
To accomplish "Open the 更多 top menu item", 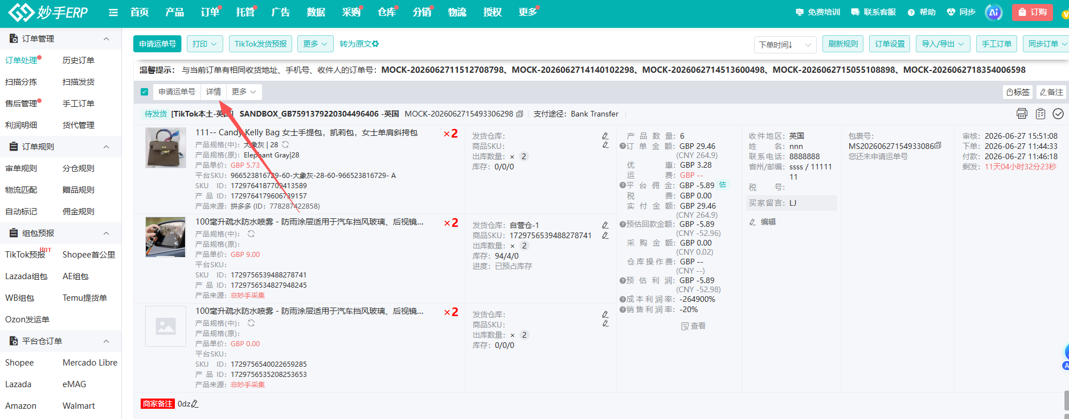I will 528,12.
